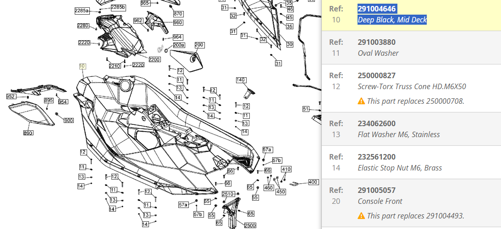Select callout 400 near the bracket
The height and width of the screenshot is (229, 501).
tap(313, 182)
